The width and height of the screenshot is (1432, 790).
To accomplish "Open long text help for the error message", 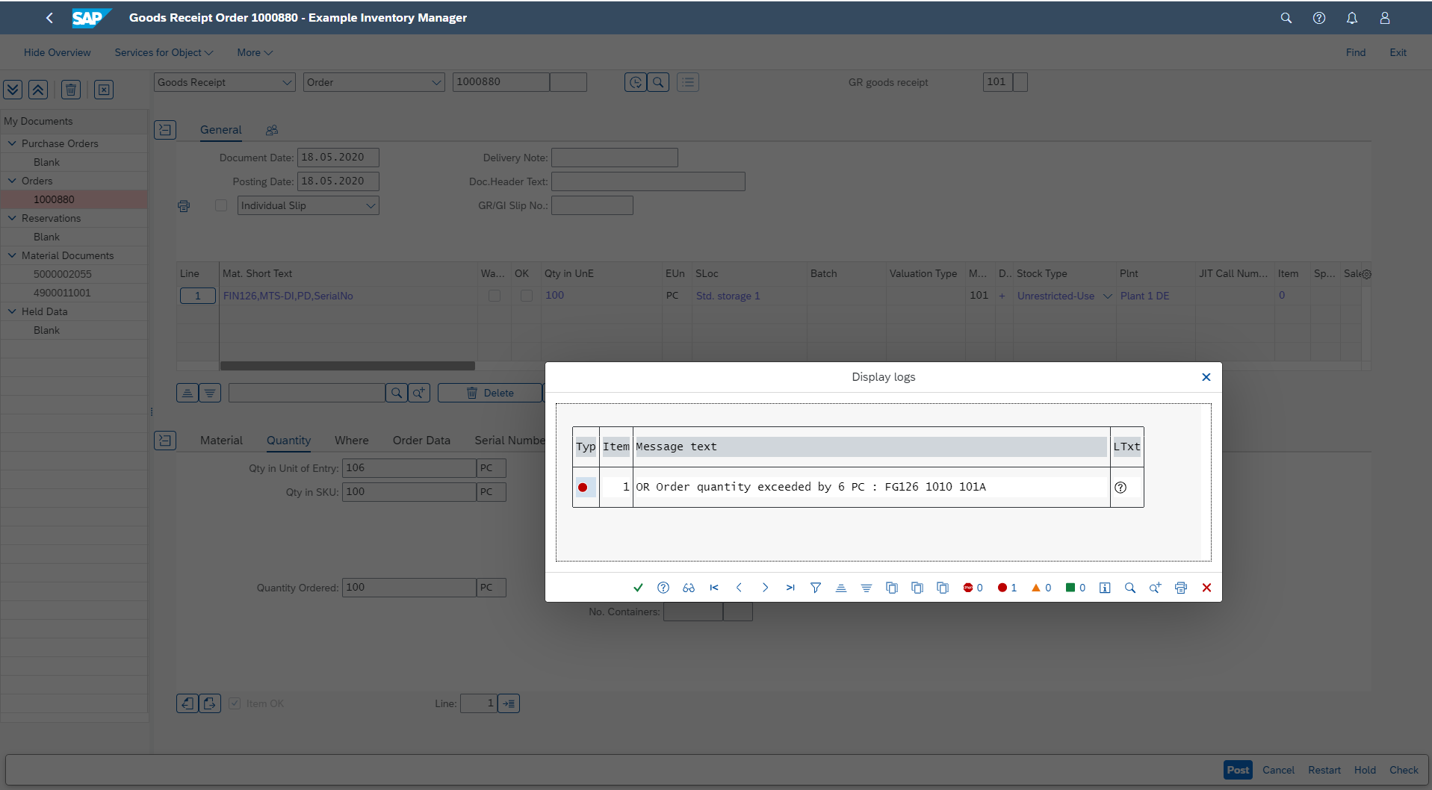I will coord(1121,488).
